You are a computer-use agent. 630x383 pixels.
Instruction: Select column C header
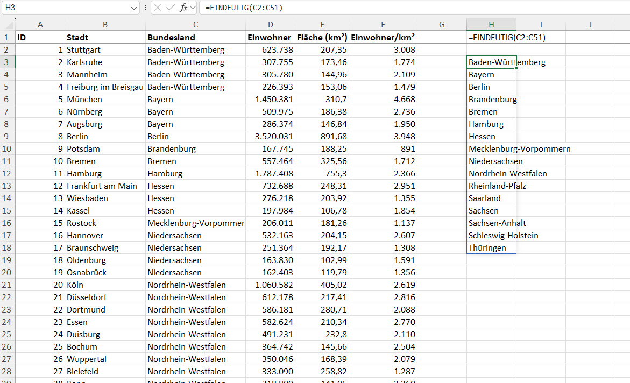click(x=195, y=25)
